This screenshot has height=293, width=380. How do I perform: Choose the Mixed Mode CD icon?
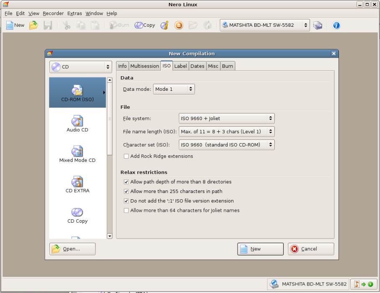pyautogui.click(x=78, y=154)
